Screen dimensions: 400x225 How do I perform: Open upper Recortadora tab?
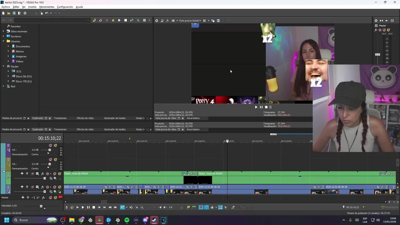pos(193,118)
